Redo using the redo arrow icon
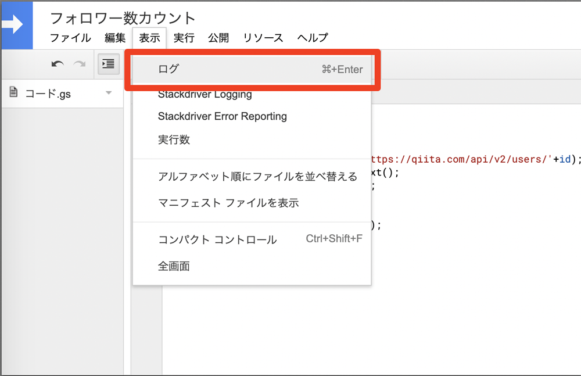 (80, 64)
